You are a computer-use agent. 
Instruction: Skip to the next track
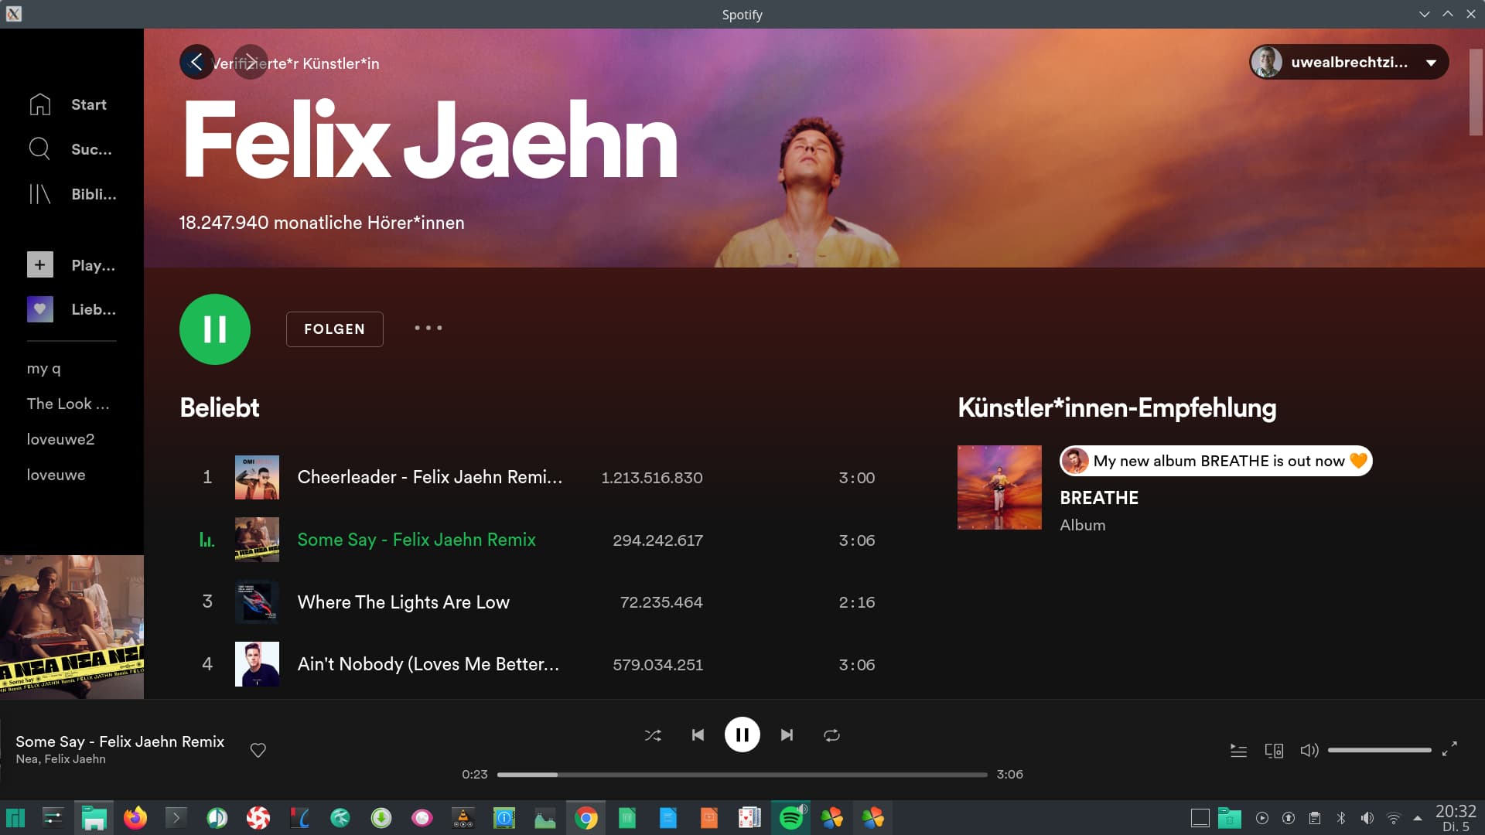(787, 735)
